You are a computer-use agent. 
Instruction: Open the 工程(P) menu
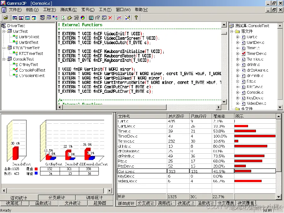[x=50, y=9]
